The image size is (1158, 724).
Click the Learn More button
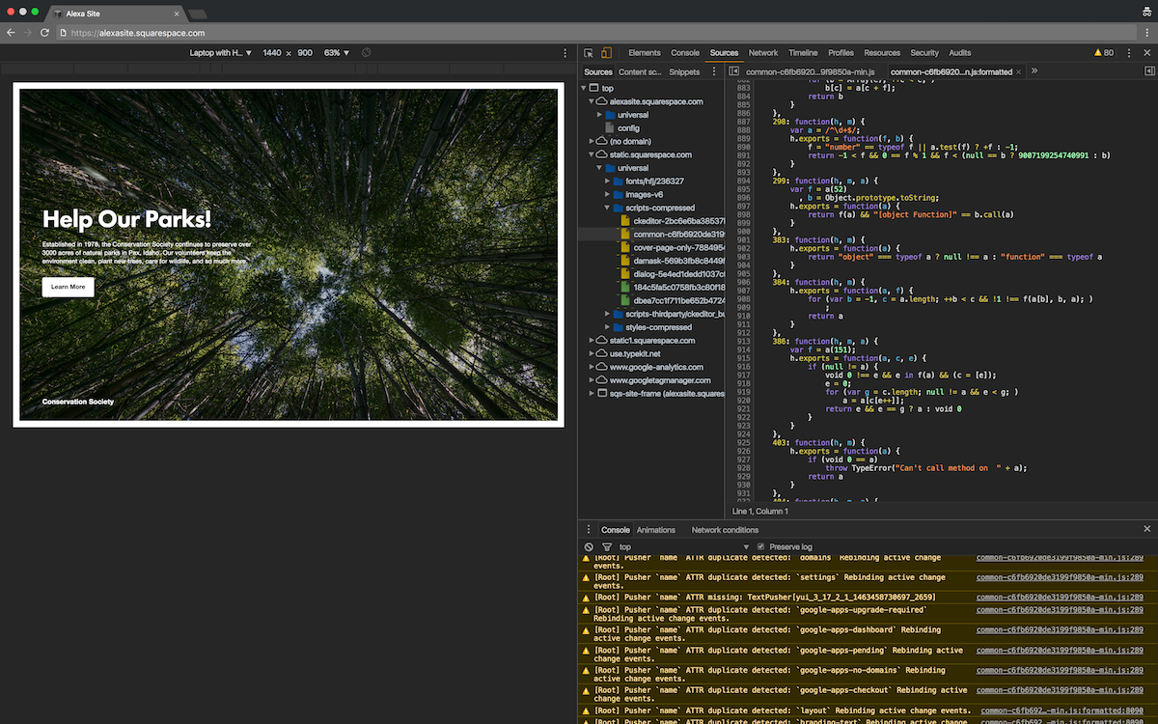click(x=68, y=287)
